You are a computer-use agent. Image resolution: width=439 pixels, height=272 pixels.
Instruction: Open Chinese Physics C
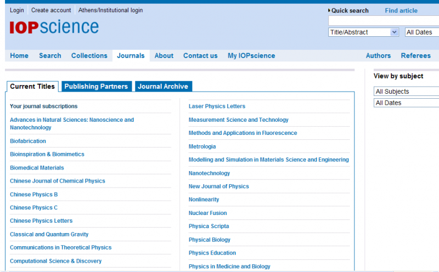coord(34,208)
